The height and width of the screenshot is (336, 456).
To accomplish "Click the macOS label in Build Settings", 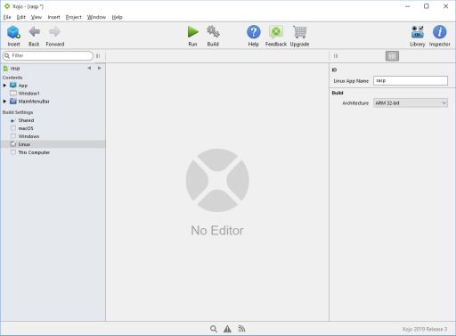I will 26,128.
